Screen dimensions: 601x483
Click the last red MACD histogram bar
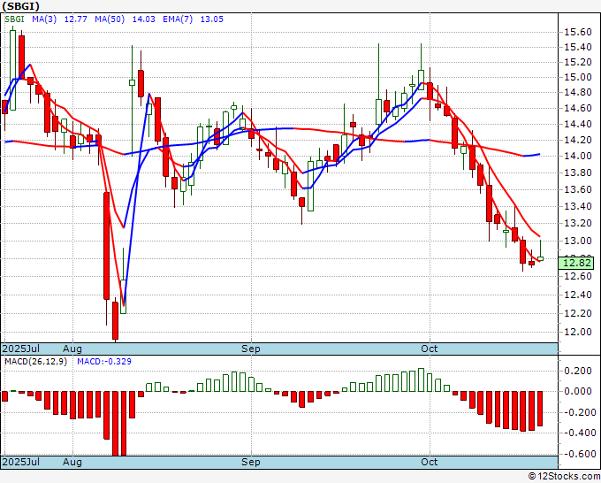click(540, 409)
